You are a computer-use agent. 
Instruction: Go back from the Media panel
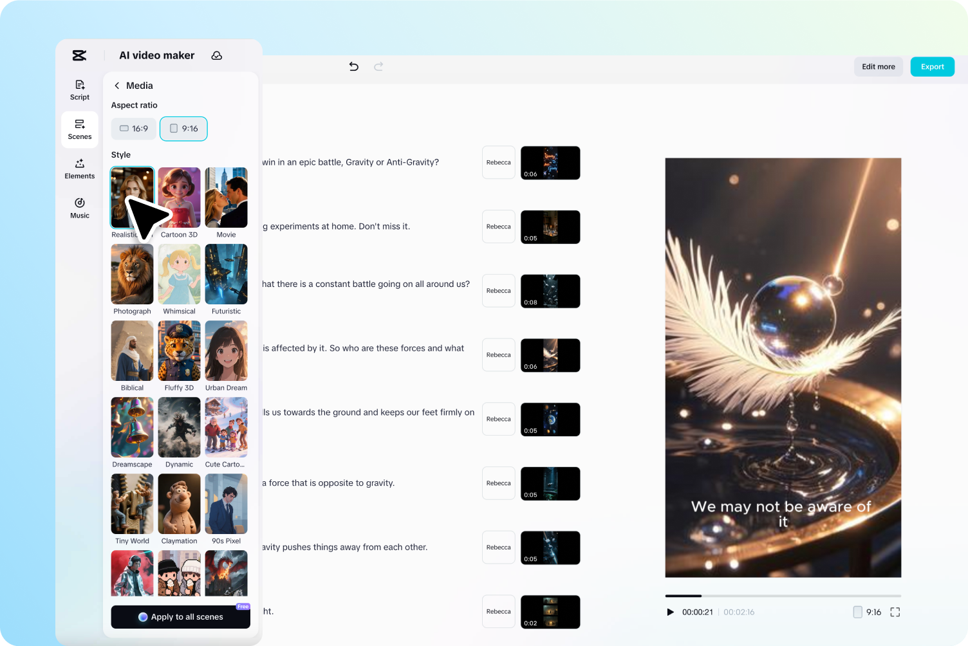117,85
